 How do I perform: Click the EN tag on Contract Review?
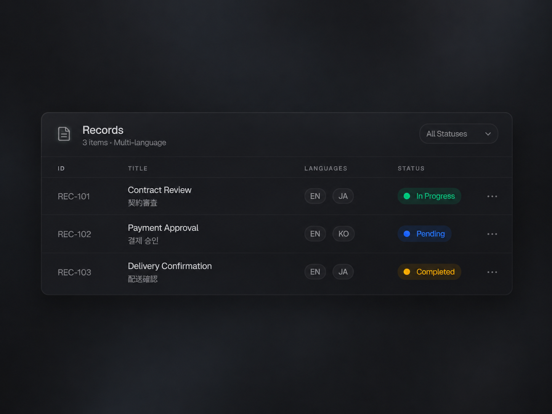[x=315, y=196]
